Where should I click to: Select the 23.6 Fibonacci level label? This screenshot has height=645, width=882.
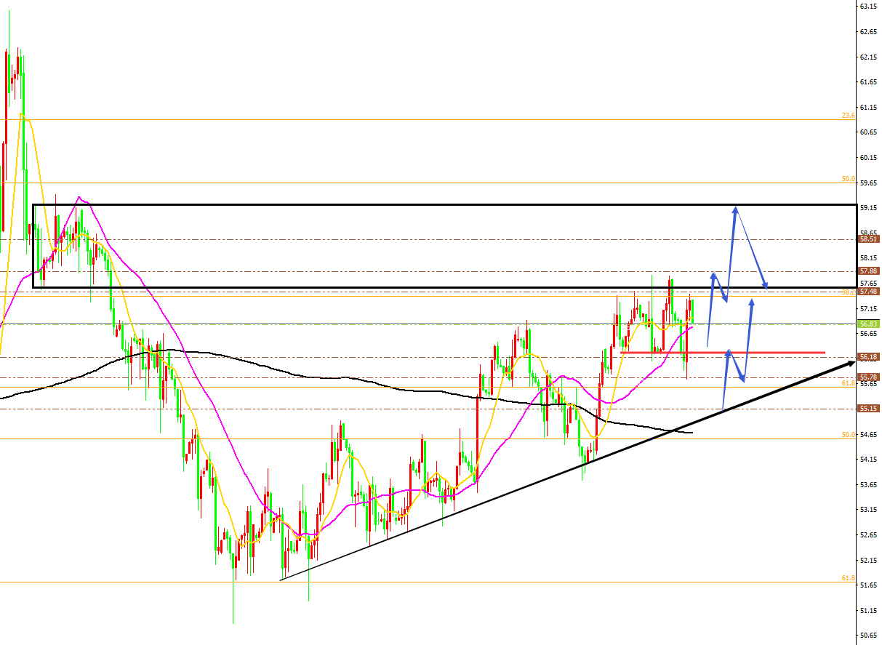tap(848, 116)
